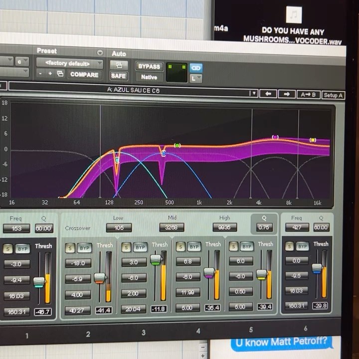The image size is (359, 359).
Task: Click the copy preset settings icon
Action: (x=60, y=74)
